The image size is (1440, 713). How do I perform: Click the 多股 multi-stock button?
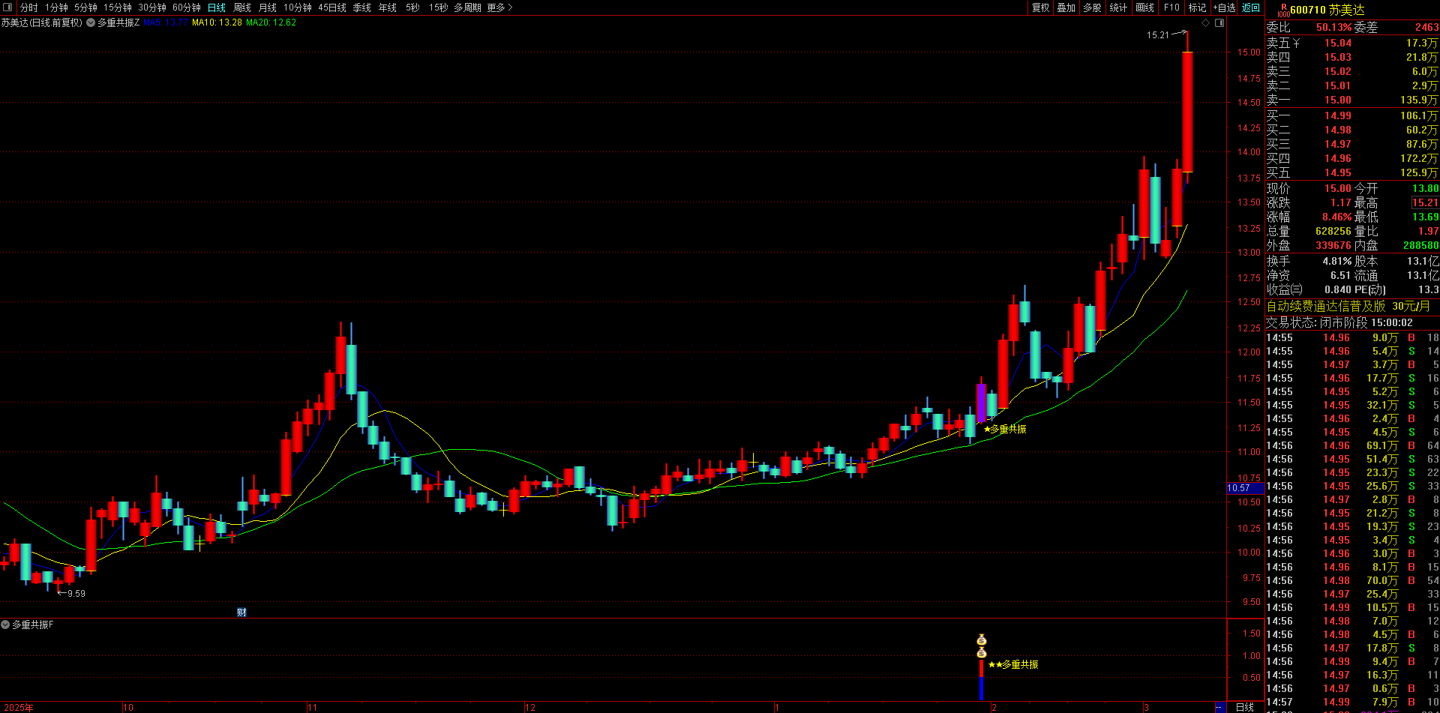point(1093,7)
